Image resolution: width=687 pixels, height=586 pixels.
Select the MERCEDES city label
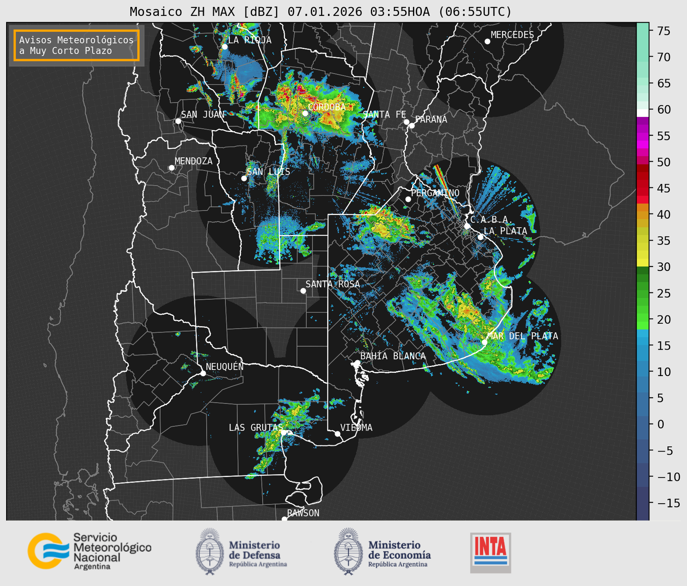tap(512, 35)
